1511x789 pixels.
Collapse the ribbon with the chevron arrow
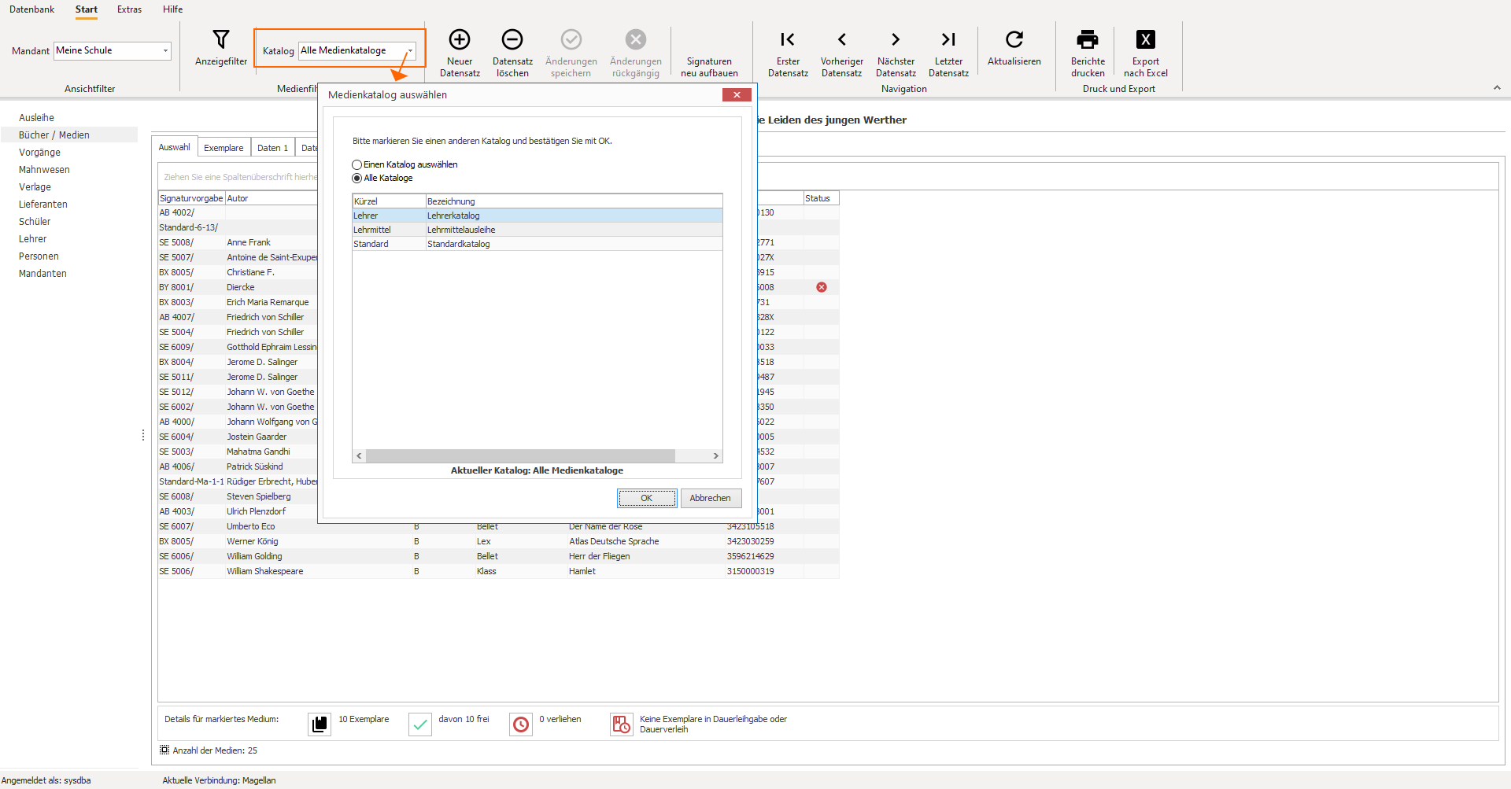tap(1497, 88)
